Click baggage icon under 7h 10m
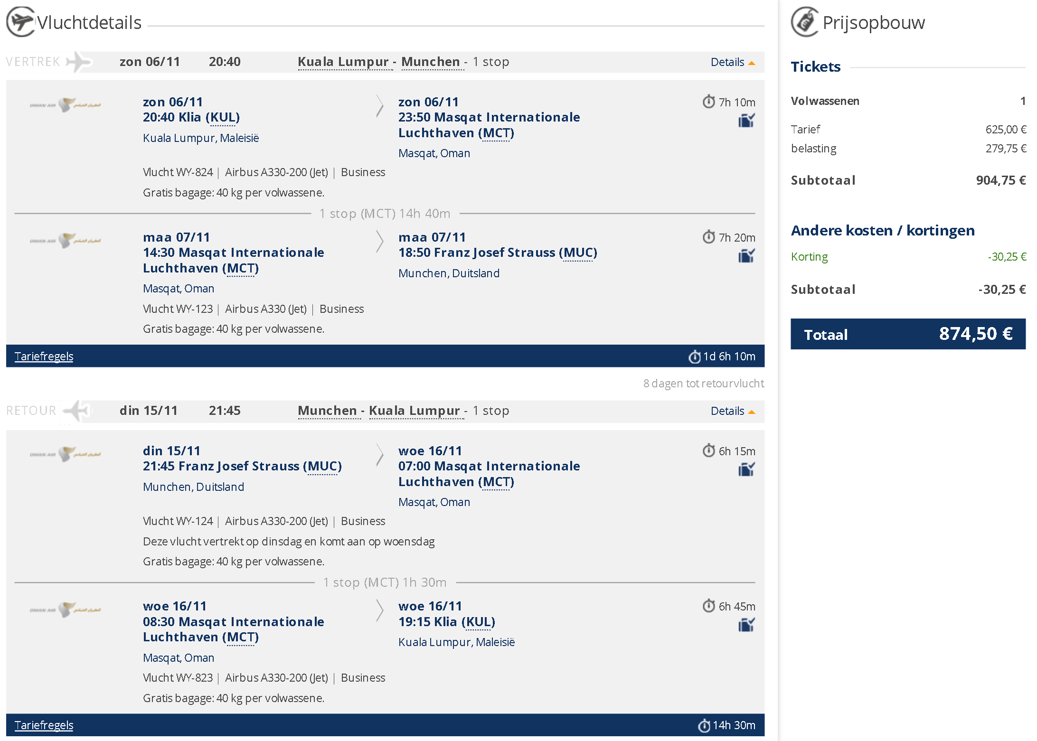 coord(746,121)
